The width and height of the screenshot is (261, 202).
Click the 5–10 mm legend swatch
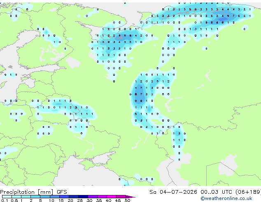(45, 197)
